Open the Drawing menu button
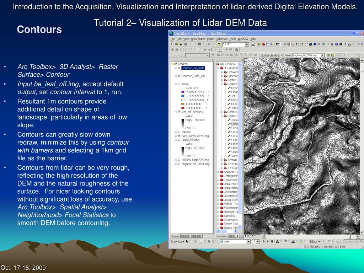Viewport: 364px width, 273px height. coord(177,241)
